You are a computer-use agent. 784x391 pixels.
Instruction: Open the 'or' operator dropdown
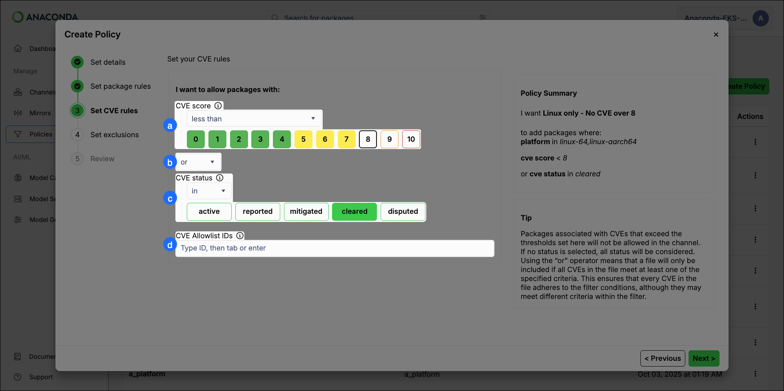pyautogui.click(x=198, y=162)
